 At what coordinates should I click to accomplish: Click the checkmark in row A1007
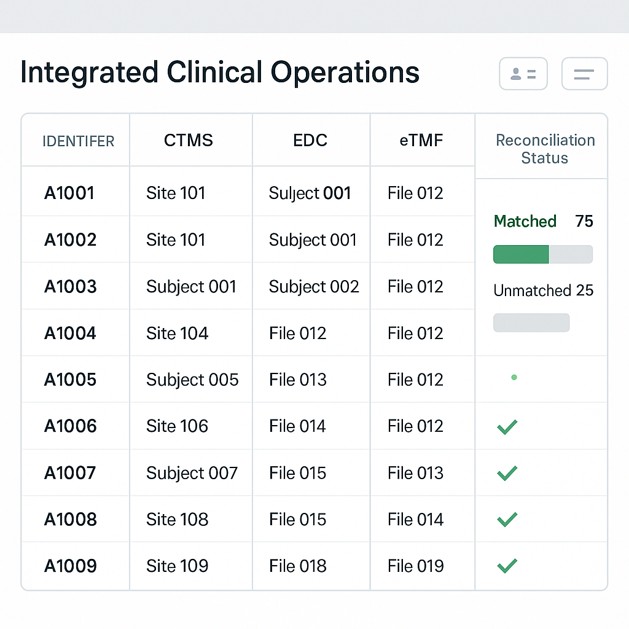tap(507, 473)
